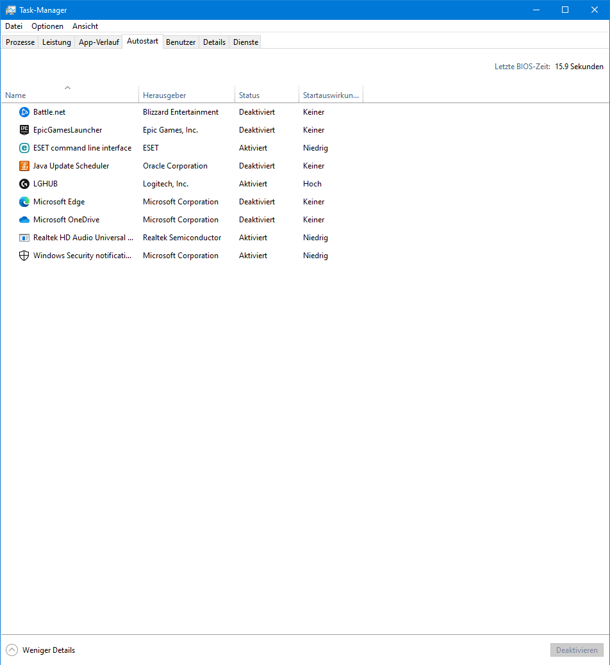Select the Autostart tab
The height and width of the screenshot is (665, 610).
click(142, 41)
